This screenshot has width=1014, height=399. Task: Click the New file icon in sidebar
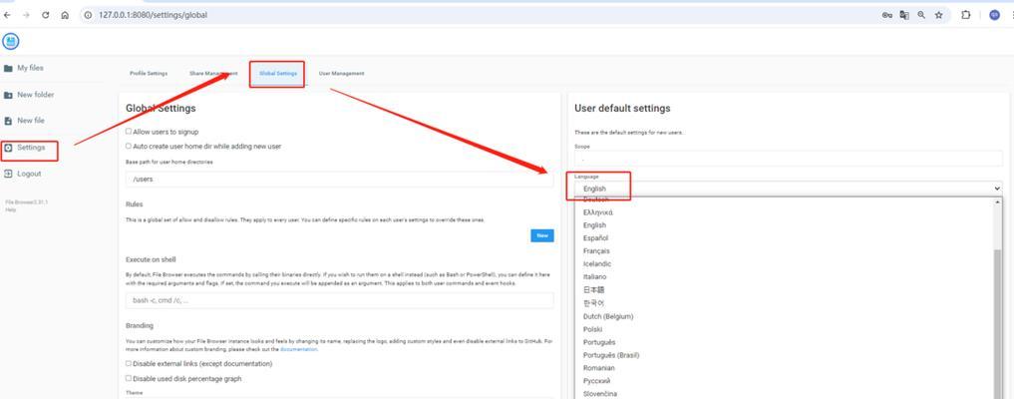[8, 121]
